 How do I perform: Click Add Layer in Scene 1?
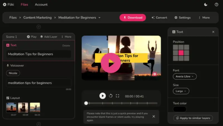point(49,37)
